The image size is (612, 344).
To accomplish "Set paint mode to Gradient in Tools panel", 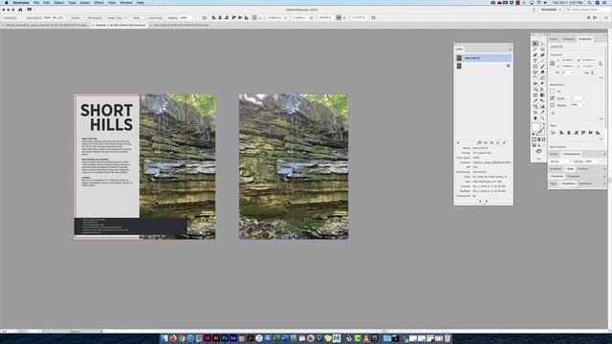I will [x=538, y=140].
